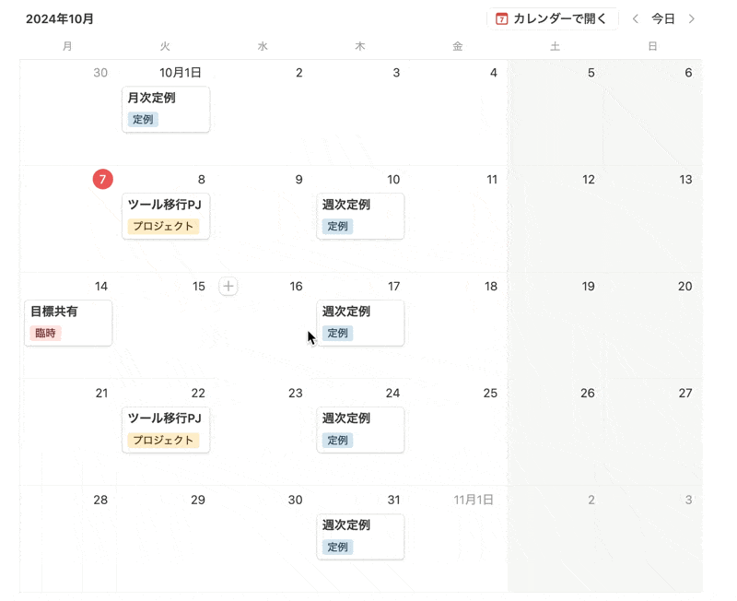Open 週次定例 card on October 17
The width and height of the screenshot is (737, 601).
(x=360, y=323)
